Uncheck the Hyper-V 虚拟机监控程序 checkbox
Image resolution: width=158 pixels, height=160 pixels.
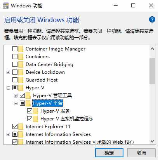pyautogui.click(x=30, y=119)
